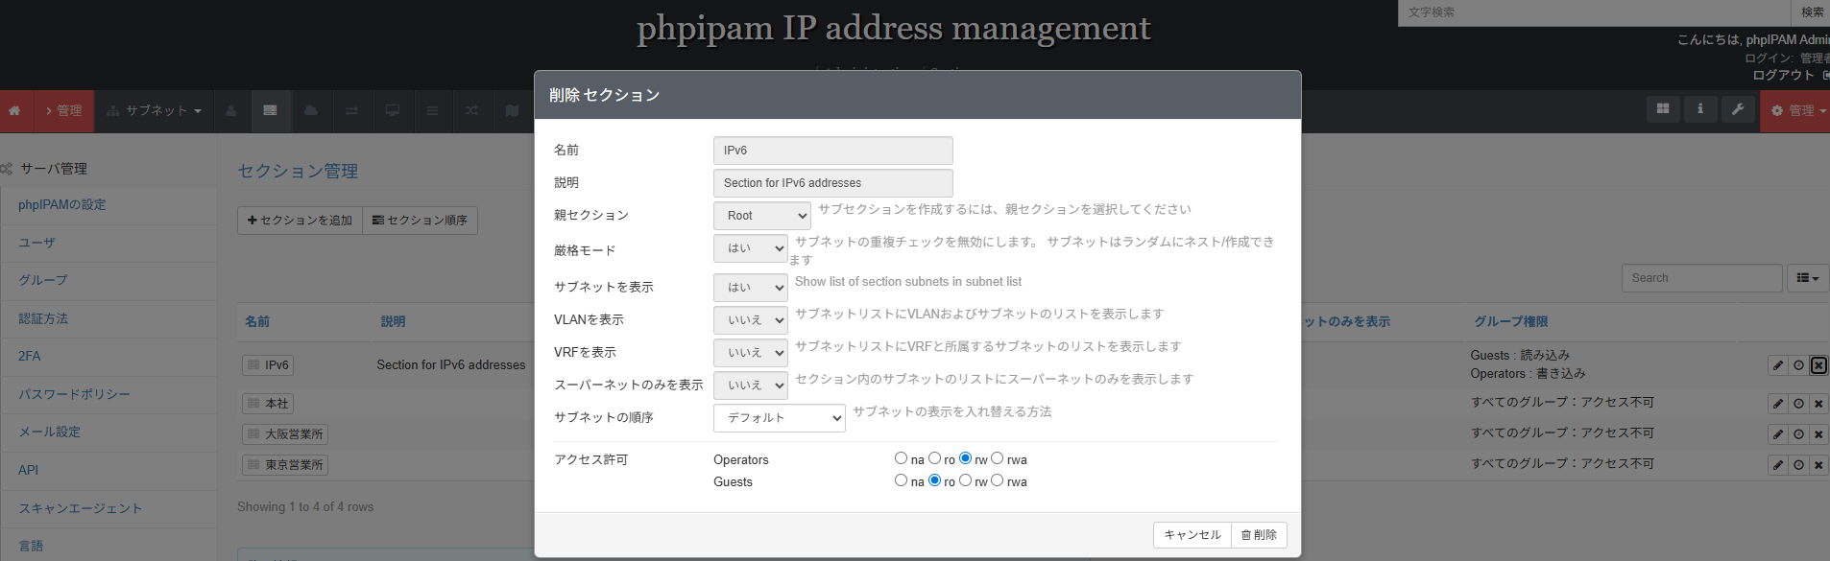Open the exchange arrows icon in navbar
This screenshot has width=1830, height=561.
351,111
